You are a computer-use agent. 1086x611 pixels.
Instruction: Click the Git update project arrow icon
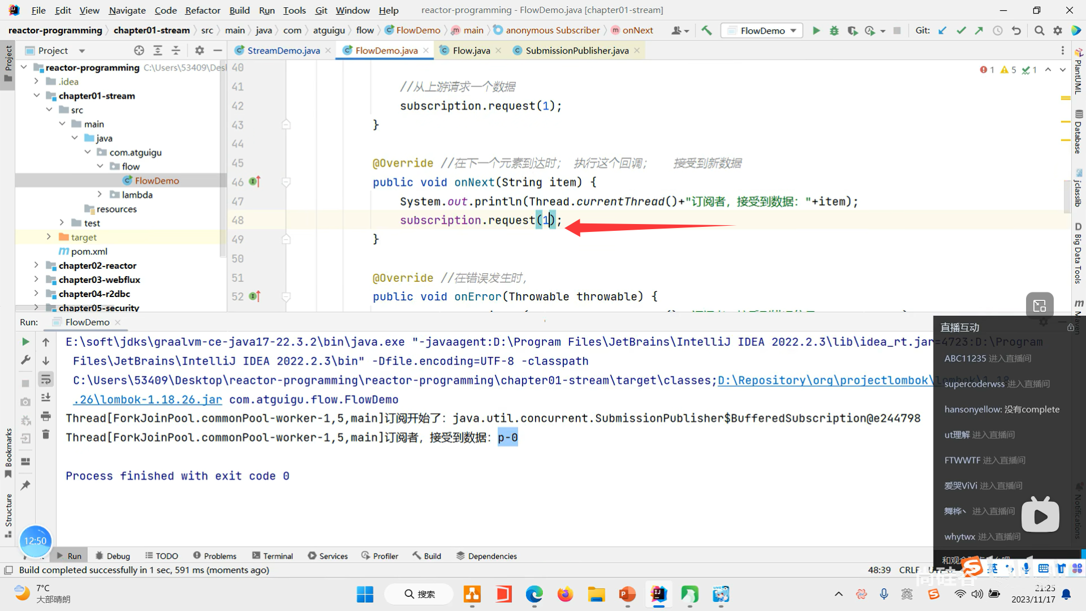[x=942, y=31]
